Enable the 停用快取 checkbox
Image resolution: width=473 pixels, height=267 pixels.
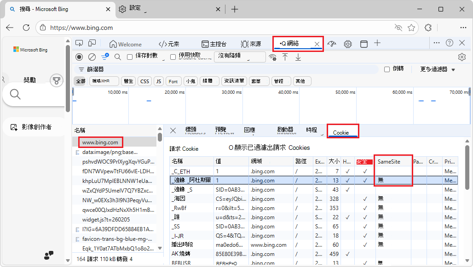coord(173,57)
